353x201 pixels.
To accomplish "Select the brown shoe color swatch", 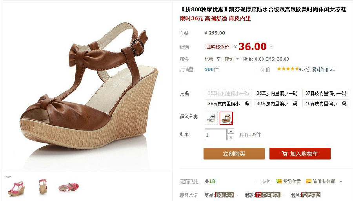I will coord(226,118).
